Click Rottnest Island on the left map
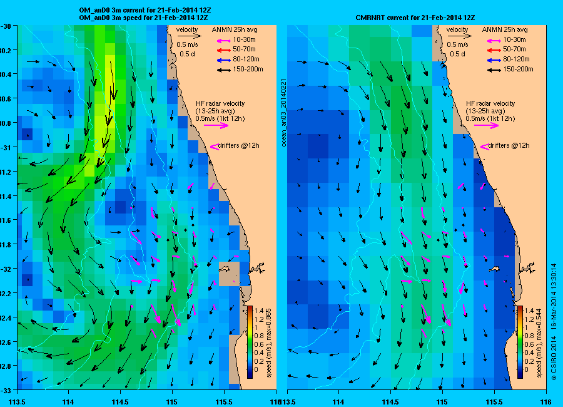563x407 pixels. [225, 269]
